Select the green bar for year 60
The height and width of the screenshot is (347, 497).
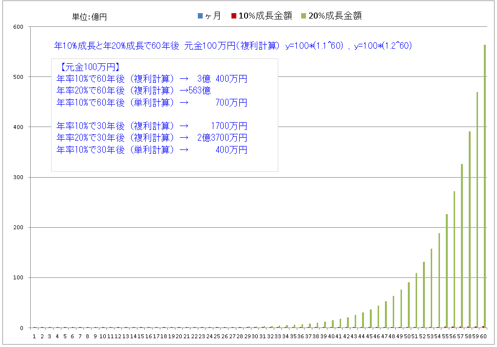(x=485, y=186)
